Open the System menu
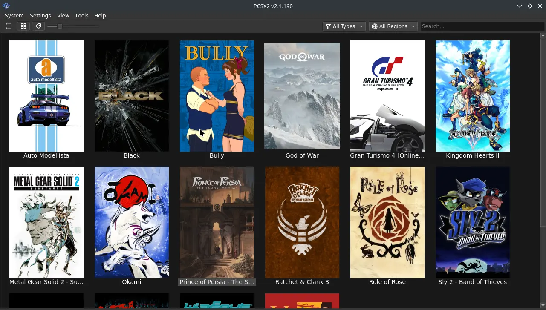Image resolution: width=546 pixels, height=310 pixels. (14, 15)
